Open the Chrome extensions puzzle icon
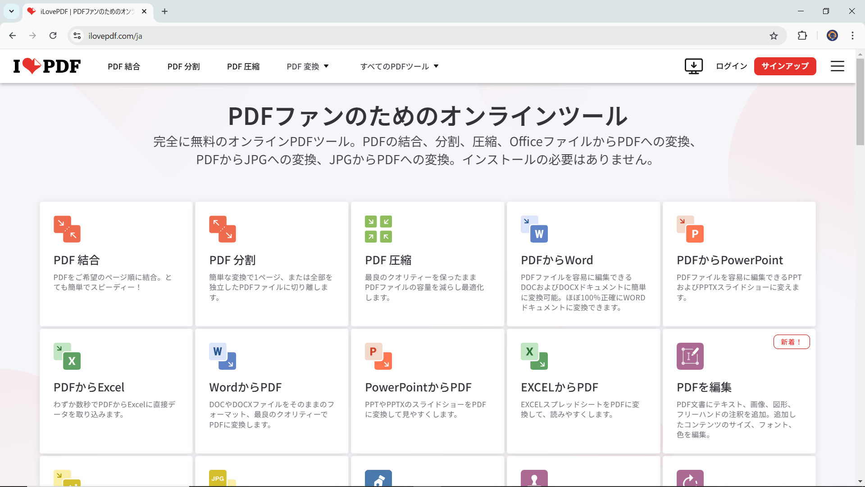865x487 pixels. pyautogui.click(x=802, y=36)
